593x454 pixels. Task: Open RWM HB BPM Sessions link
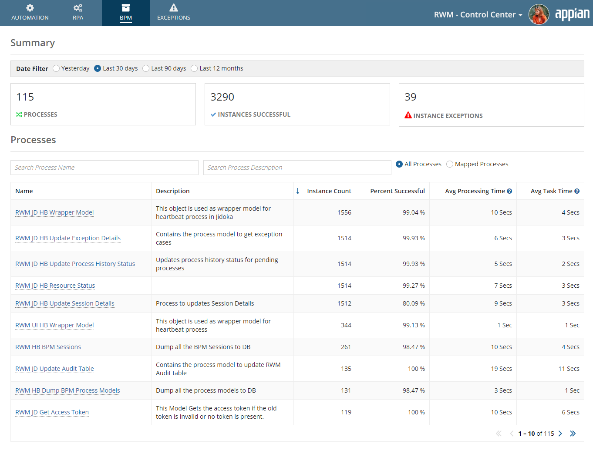[x=48, y=347]
